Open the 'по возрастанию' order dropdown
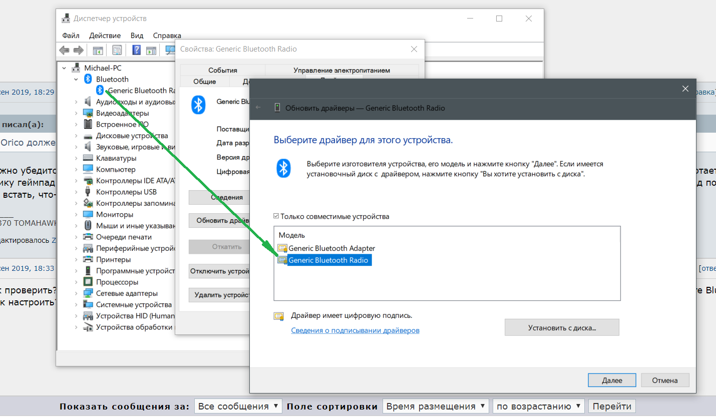This screenshot has width=716, height=420. [539, 406]
